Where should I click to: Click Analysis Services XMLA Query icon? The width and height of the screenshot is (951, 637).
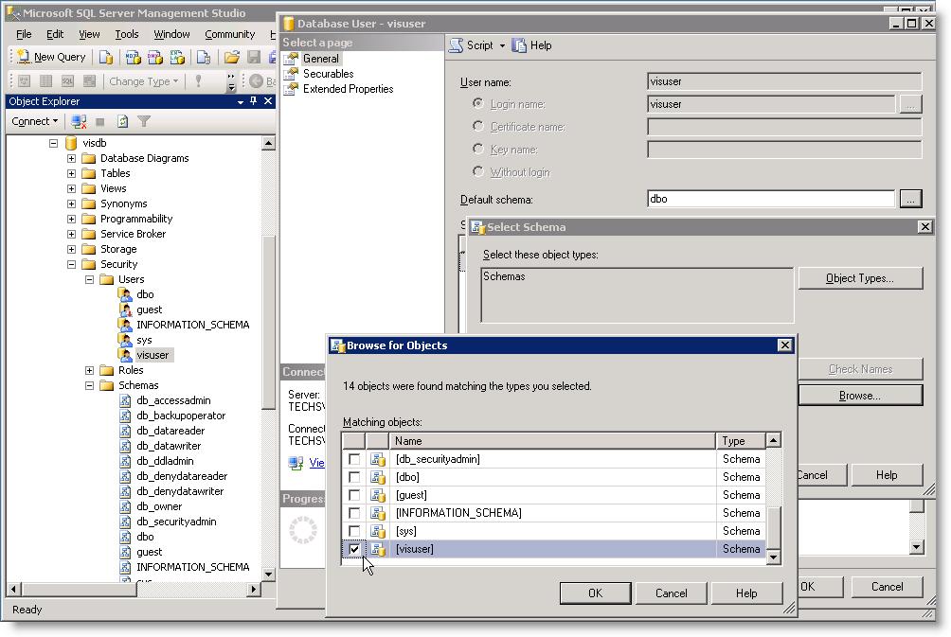pos(177,57)
